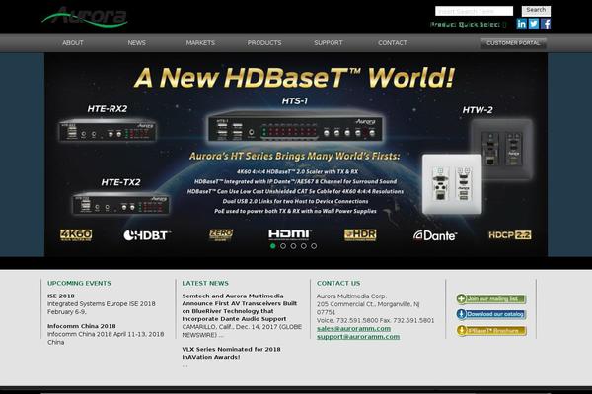
Task: Click the Zero badge in banner
Action: pos(221,234)
